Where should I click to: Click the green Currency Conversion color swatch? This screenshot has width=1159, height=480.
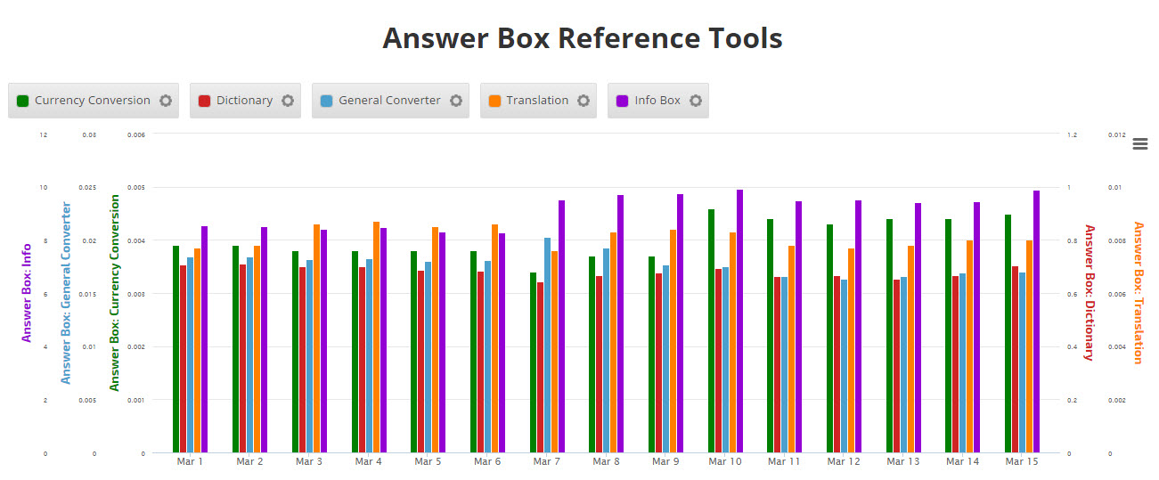23,101
